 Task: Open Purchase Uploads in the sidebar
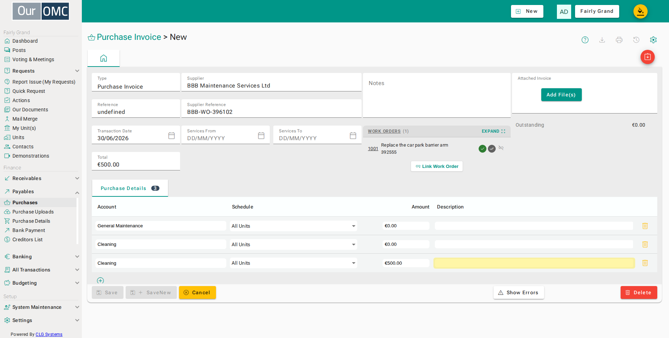coord(33,212)
